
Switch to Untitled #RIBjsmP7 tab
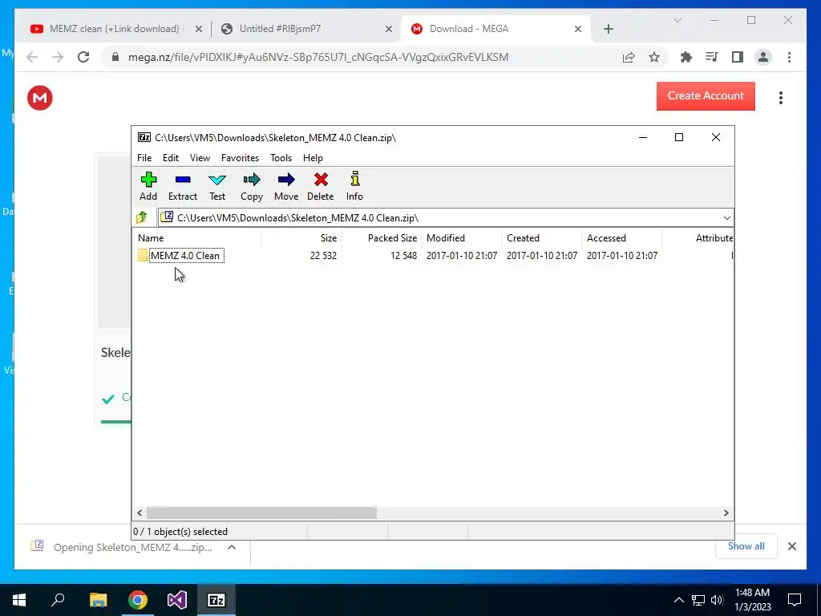[x=306, y=29]
